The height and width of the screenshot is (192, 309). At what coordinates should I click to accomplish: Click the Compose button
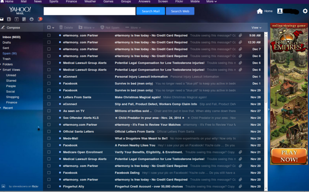click(11, 27)
